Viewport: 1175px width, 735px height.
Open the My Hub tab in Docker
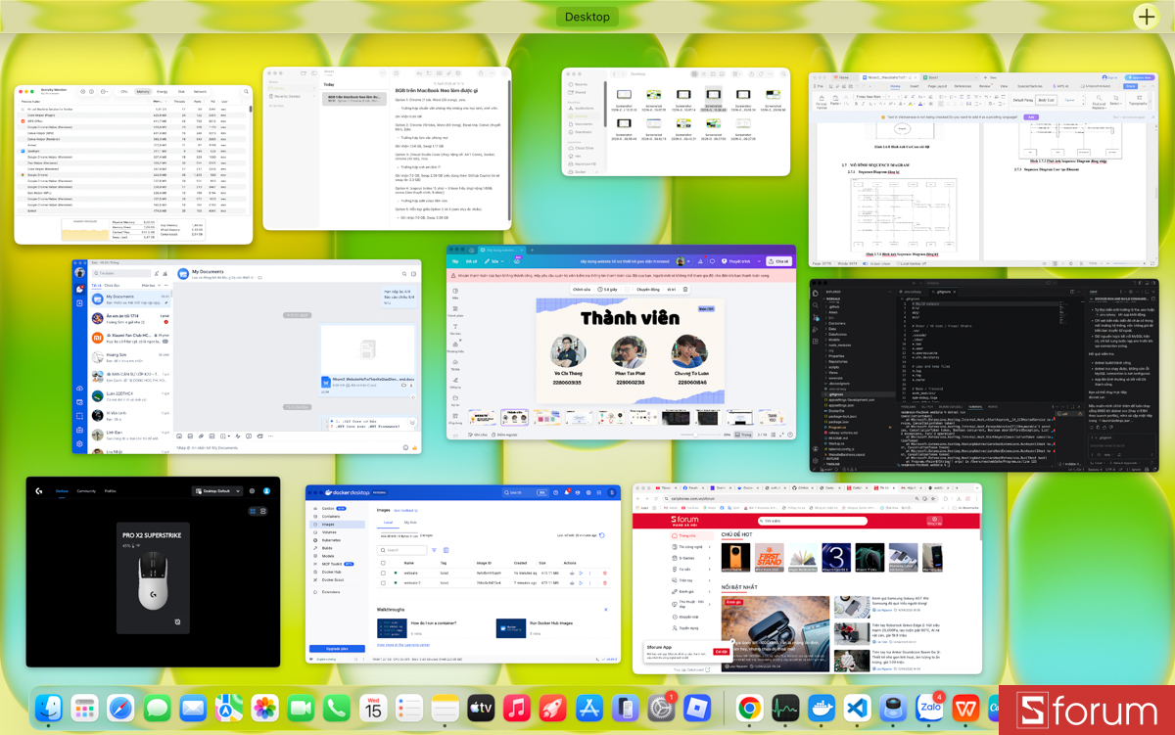[410, 523]
